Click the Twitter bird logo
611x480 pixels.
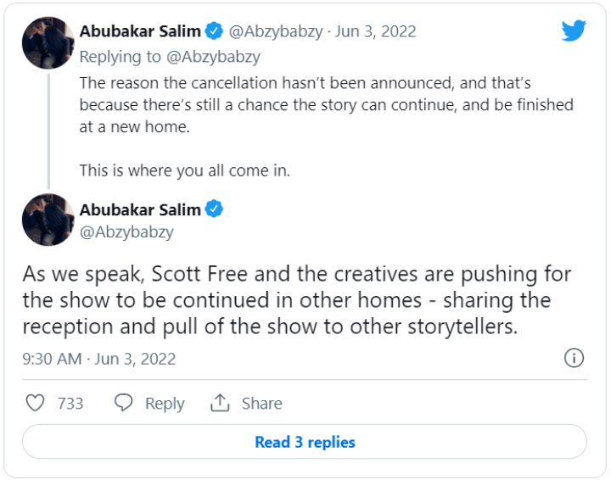pyautogui.click(x=574, y=31)
